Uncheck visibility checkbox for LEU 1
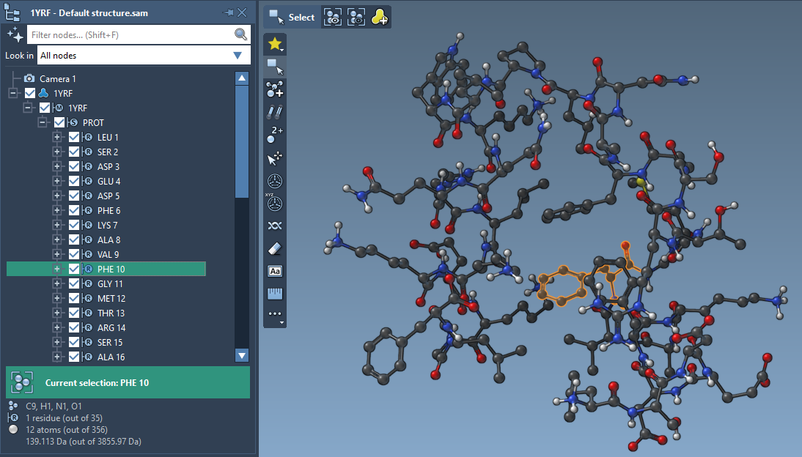 click(x=74, y=138)
